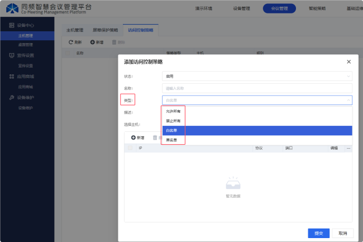This screenshot has height=242, width=363.
Task: Close the 添加访问控制策略 dialog with the X
Action: pos(349,61)
